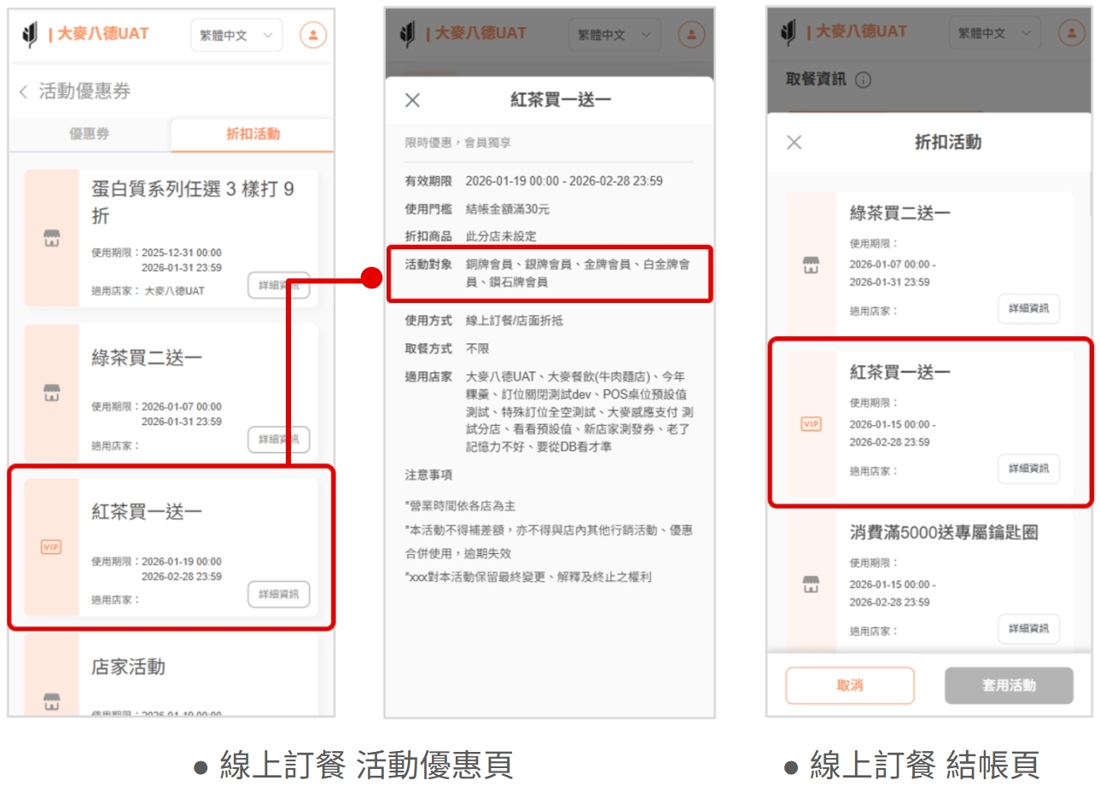
Task: Open language dropdown above 紅茶買一送一 popup
Action: pyautogui.click(x=614, y=35)
